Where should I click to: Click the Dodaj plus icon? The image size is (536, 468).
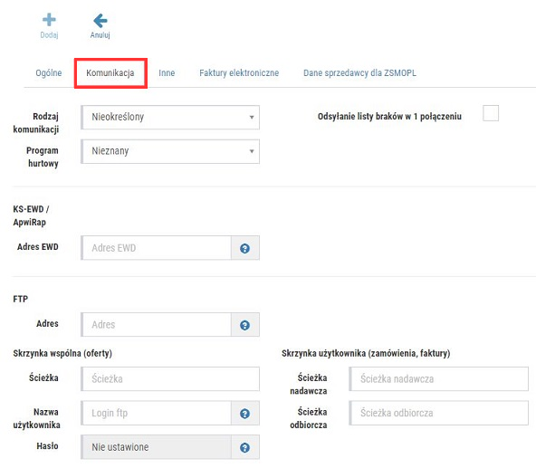49,20
